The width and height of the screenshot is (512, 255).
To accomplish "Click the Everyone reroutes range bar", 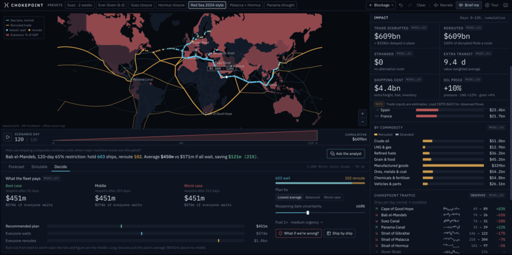I will pyautogui.click(x=145, y=240).
